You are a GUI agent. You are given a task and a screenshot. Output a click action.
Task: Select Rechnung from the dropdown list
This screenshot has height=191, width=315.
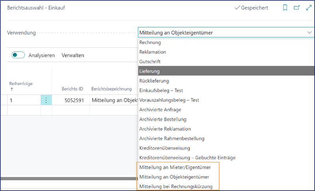click(x=150, y=43)
